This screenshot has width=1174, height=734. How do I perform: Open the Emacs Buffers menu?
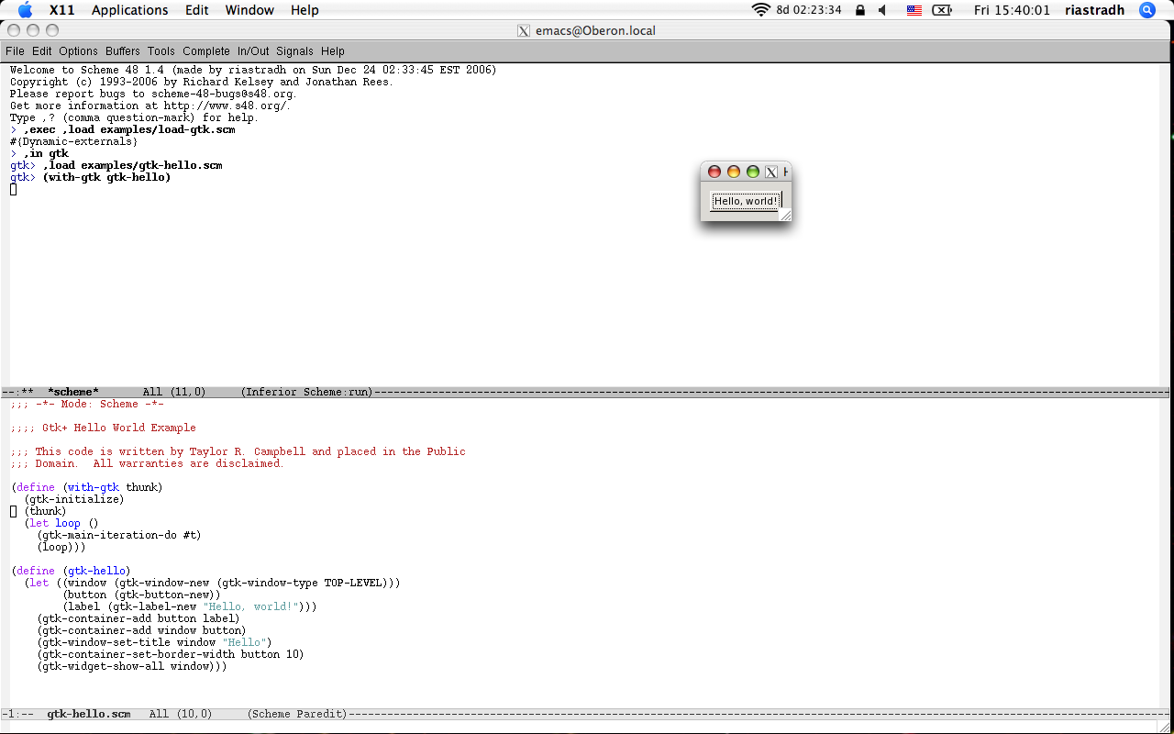(122, 51)
